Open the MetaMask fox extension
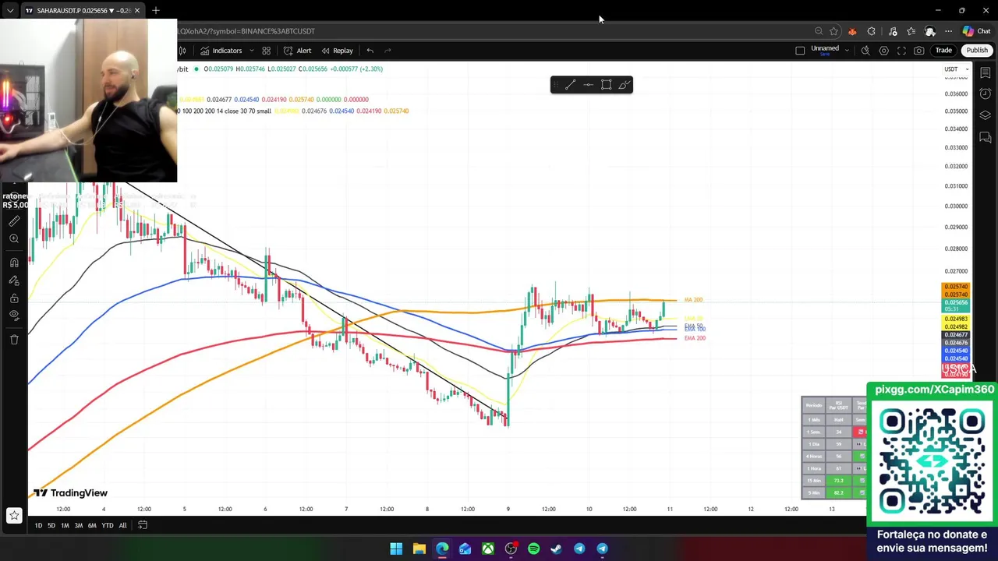 tap(852, 31)
